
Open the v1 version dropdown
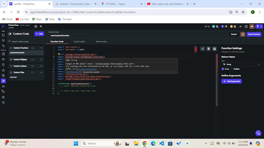[207, 26]
